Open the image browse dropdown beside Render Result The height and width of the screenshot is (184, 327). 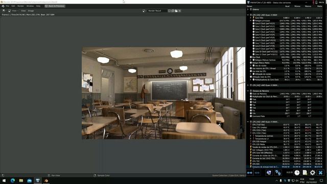tap(145, 11)
